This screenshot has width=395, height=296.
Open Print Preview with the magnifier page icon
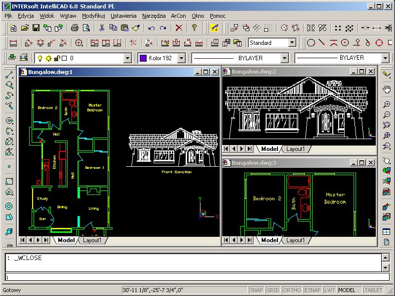(86, 28)
